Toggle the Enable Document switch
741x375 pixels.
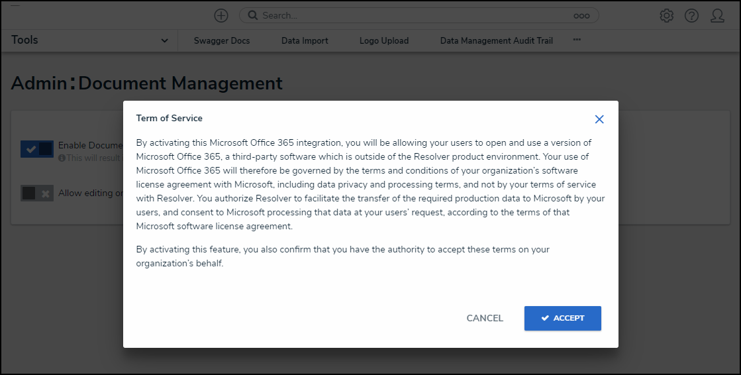coord(37,149)
